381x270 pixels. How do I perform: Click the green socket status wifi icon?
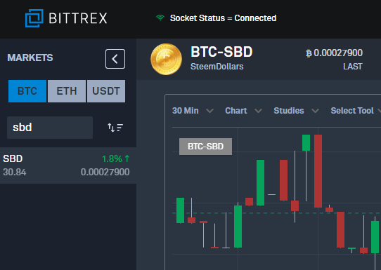tap(160, 18)
